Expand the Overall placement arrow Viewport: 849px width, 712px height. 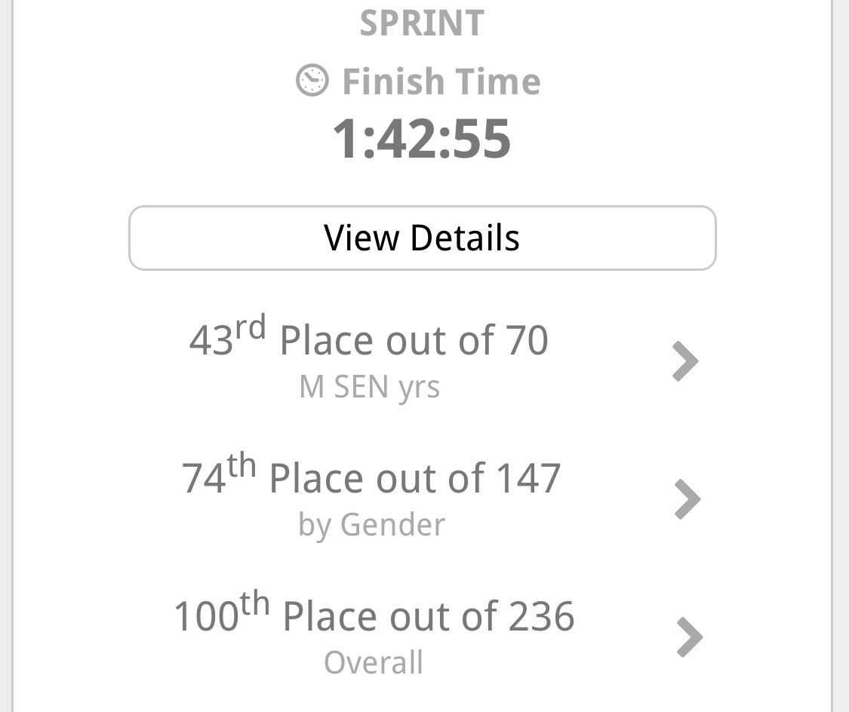click(689, 637)
